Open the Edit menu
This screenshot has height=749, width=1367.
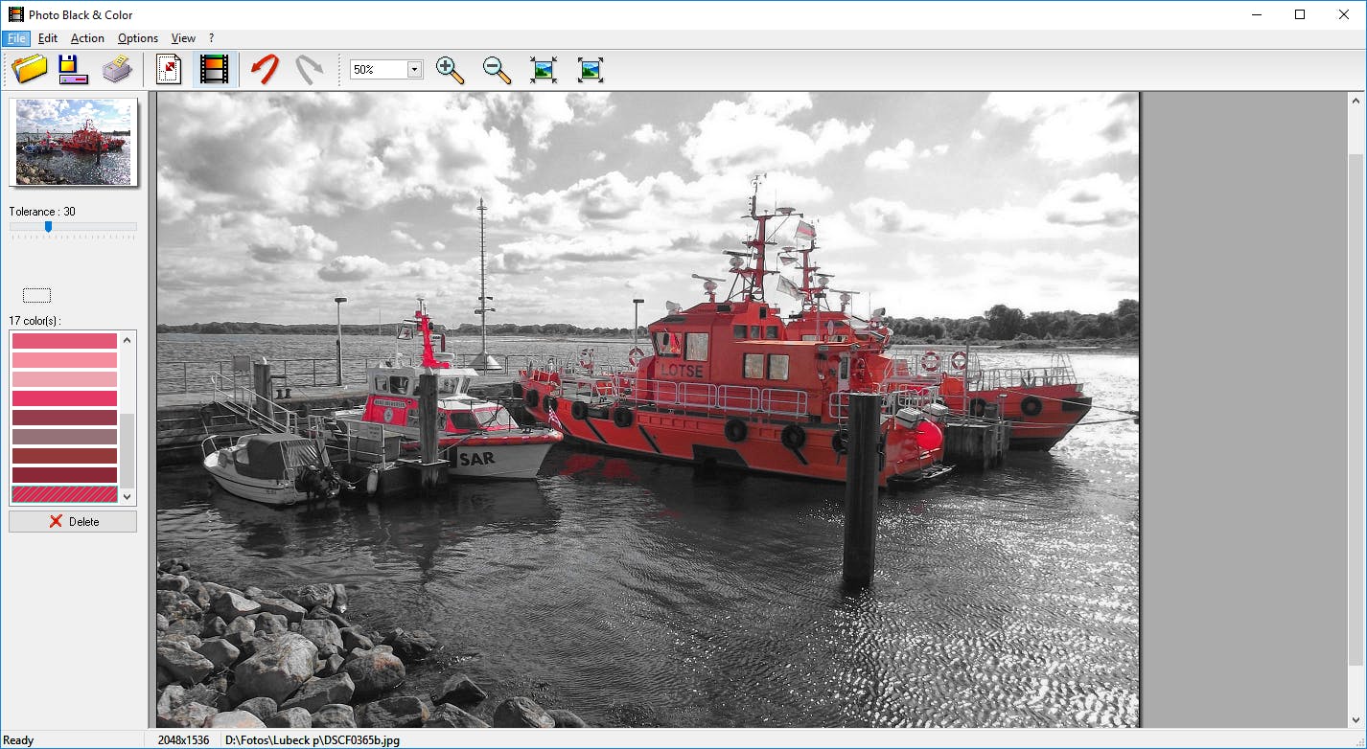[x=48, y=38]
